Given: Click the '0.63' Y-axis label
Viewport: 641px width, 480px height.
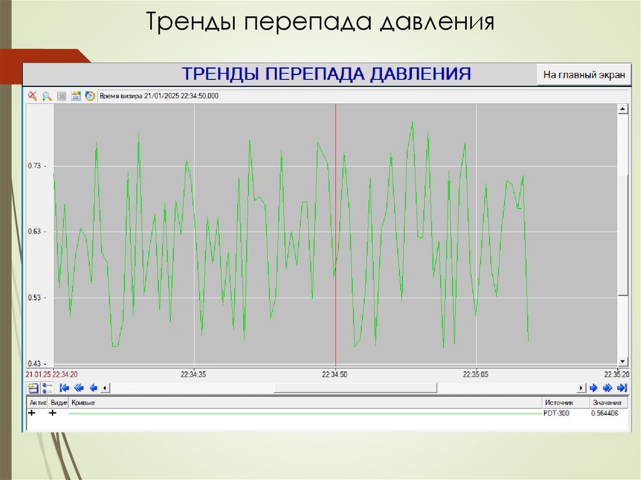Looking at the screenshot, I should (34, 232).
